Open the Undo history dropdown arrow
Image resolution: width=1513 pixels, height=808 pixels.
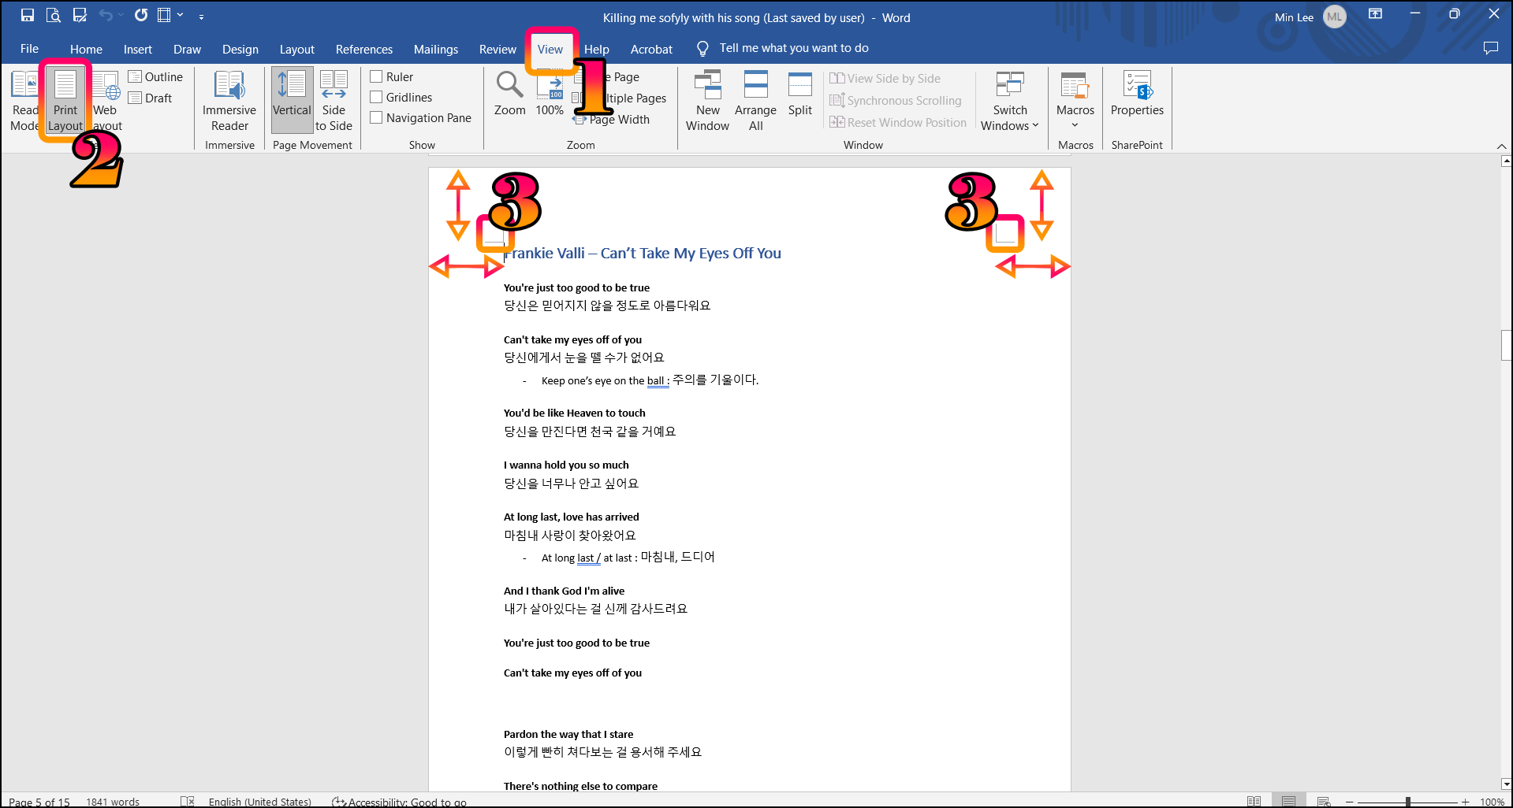click(121, 15)
